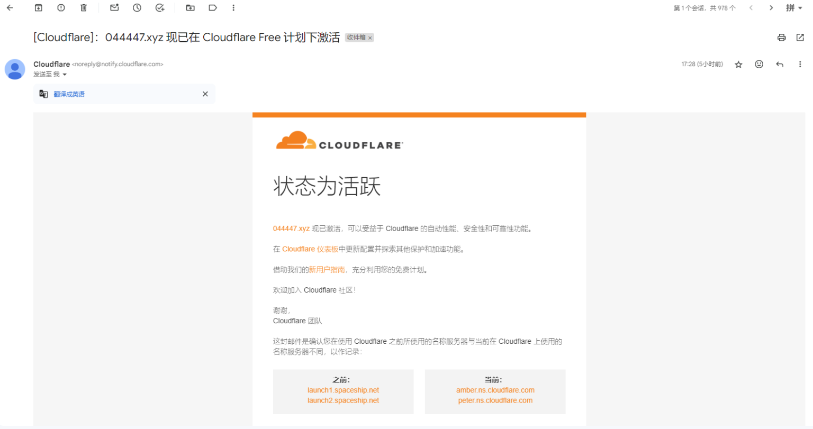Print the Cloudflare email

(x=781, y=37)
